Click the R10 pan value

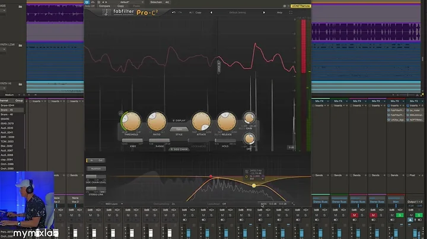[249, 210]
